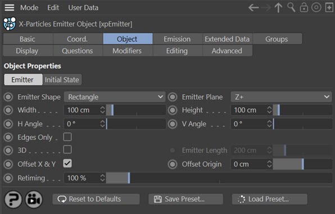The image size is (335, 214).
Task: Open new attribute manager plus icon
Action: pos(329,8)
